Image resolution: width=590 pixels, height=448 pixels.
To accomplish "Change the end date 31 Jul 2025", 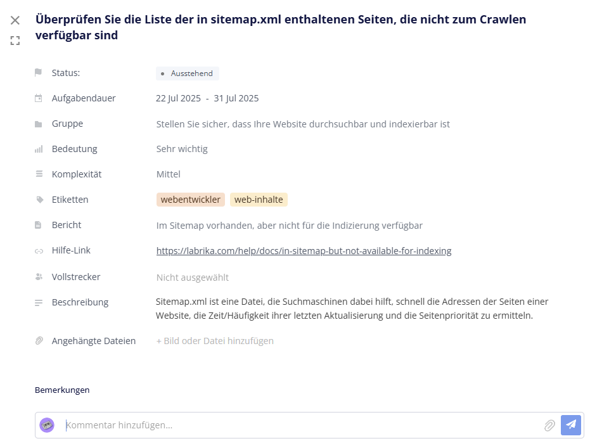I will [236, 99].
